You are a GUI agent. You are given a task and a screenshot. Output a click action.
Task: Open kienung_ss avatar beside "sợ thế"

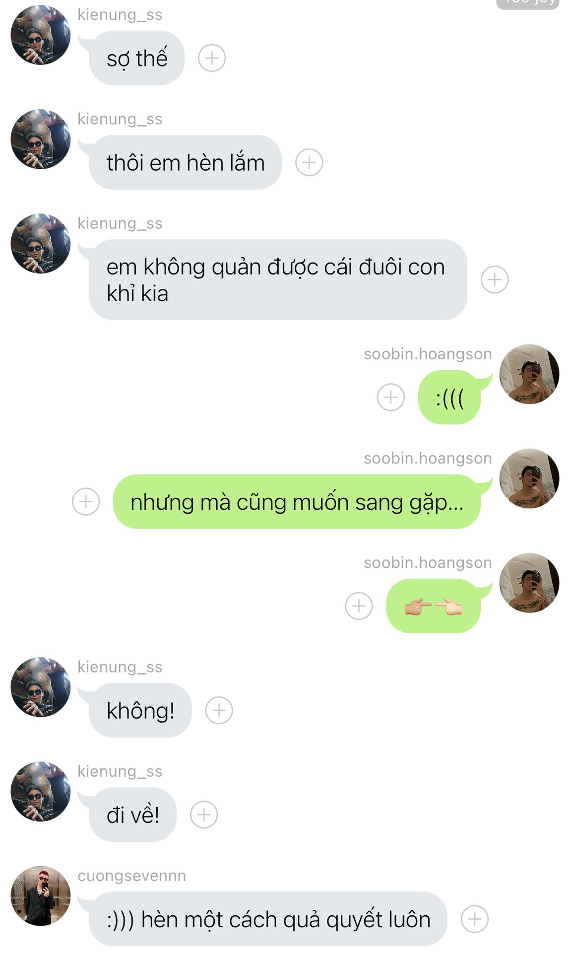(x=41, y=35)
